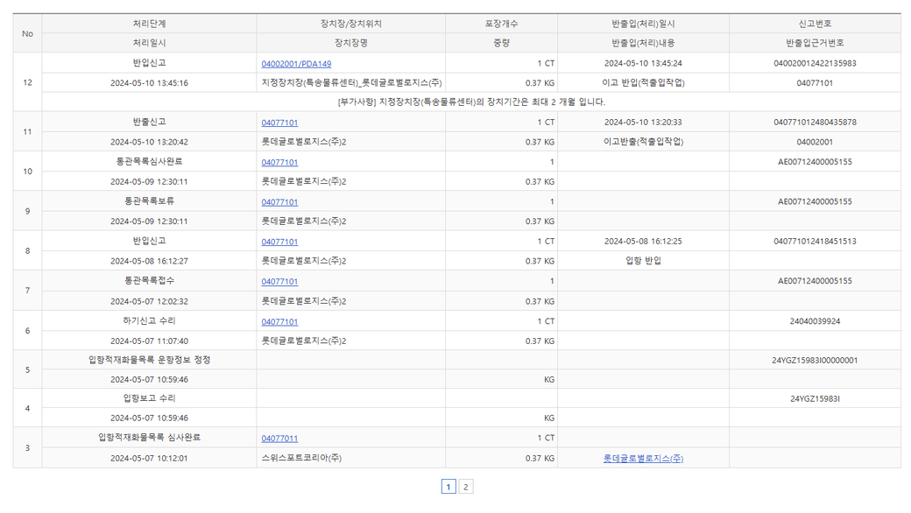Screen dimensions: 911x513
Task: Open the 04002001/PDA149 storage location link
Action: point(296,64)
